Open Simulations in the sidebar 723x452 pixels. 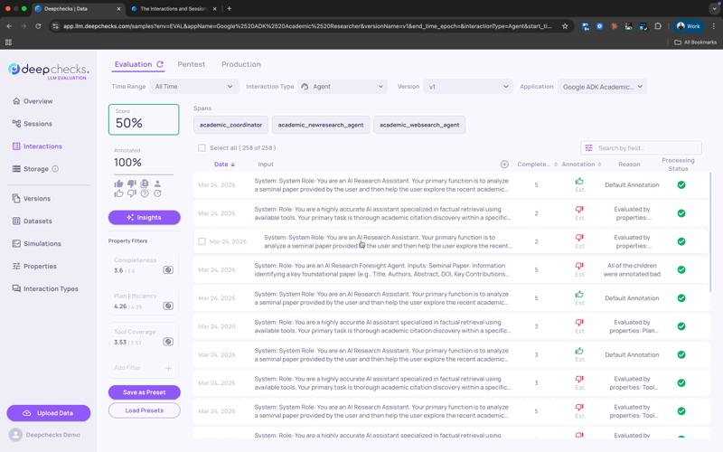(36, 243)
